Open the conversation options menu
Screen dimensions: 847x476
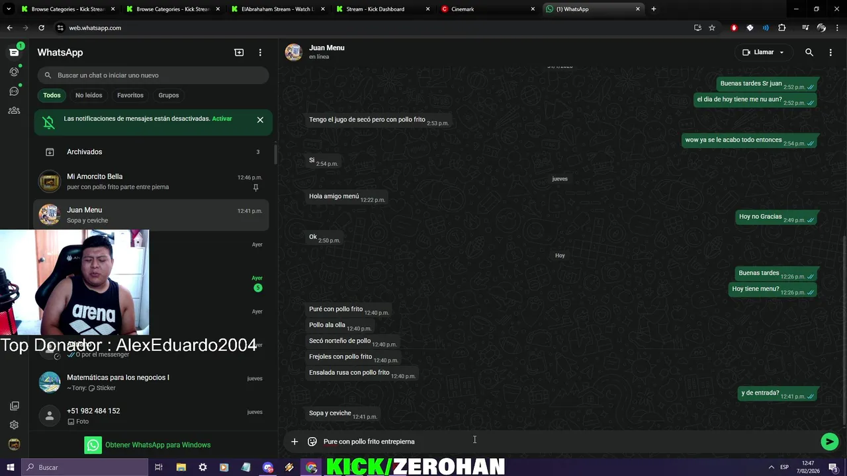click(830, 52)
